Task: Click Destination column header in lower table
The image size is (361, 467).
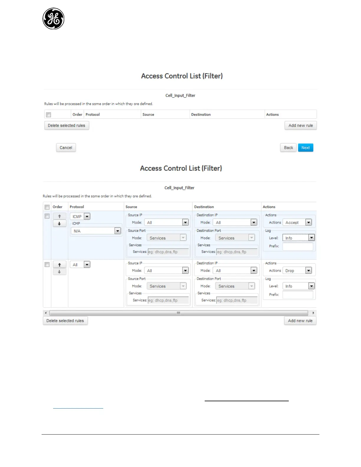Action: coord(204,207)
